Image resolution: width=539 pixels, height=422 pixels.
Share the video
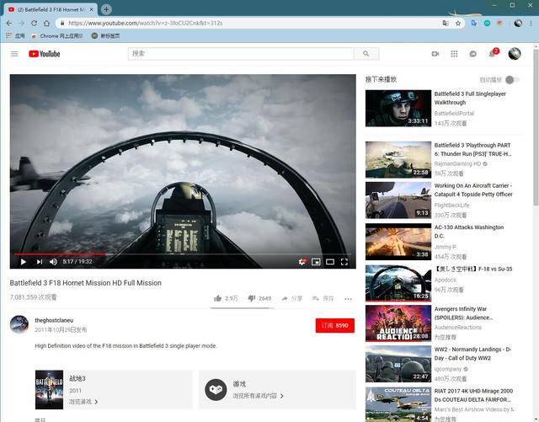coord(292,298)
